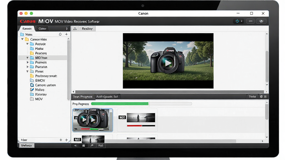285x160 pixels.
Task: Collapse the Carnon Hirles tree node
Action: [x=22, y=39]
